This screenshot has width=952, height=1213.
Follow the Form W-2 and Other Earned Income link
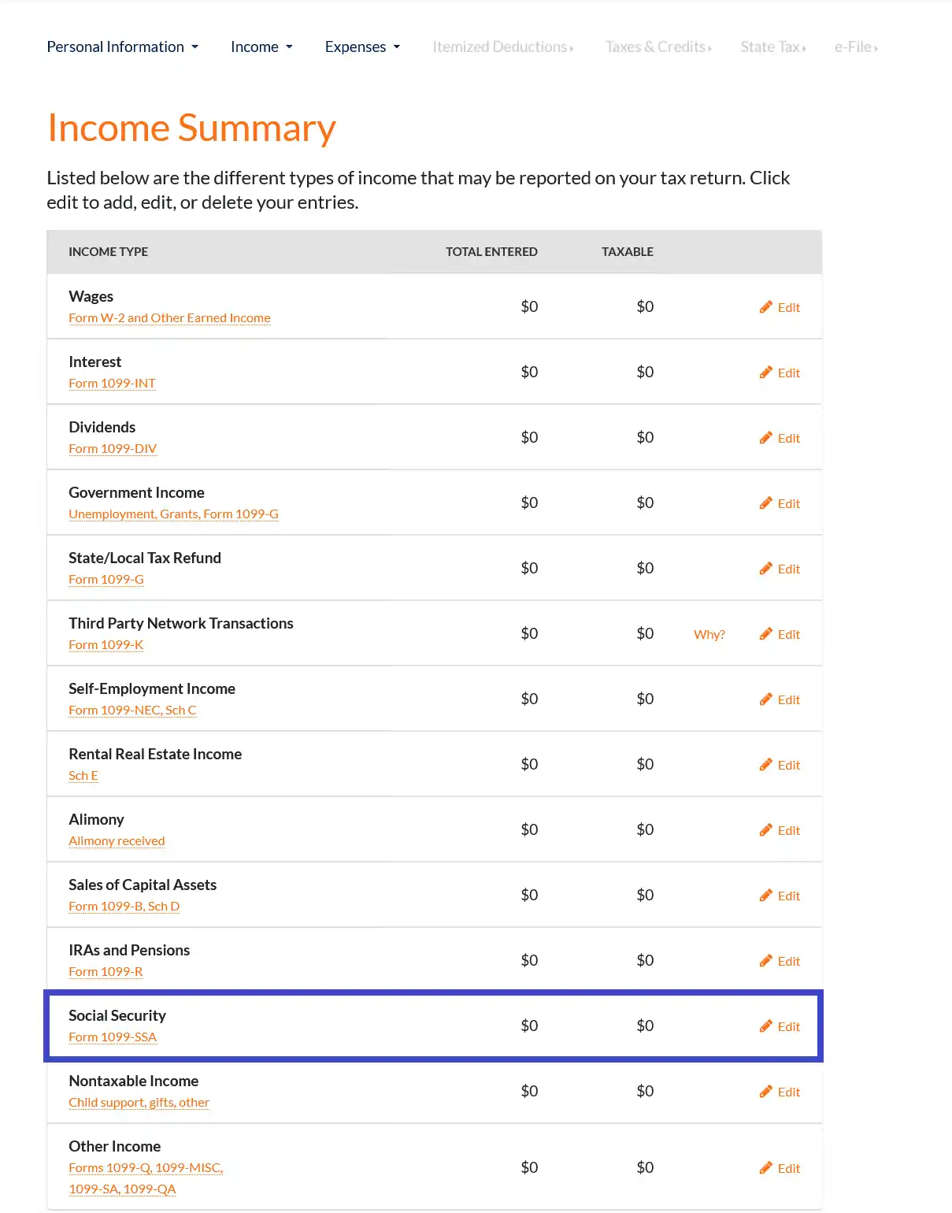pos(169,318)
